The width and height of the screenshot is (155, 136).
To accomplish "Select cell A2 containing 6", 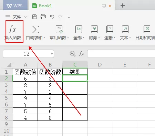I will (x=25, y=78).
